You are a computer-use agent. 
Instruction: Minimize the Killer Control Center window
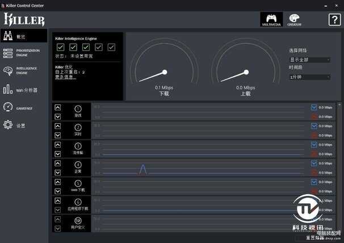point(326,6)
